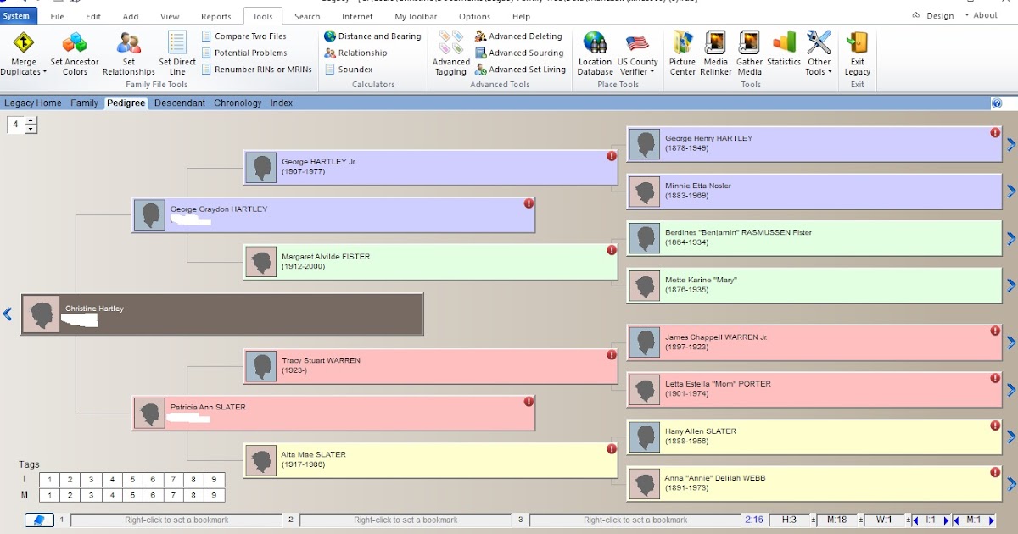Launch the Location Database
This screenshot has height=534, width=1018.
tap(595, 51)
